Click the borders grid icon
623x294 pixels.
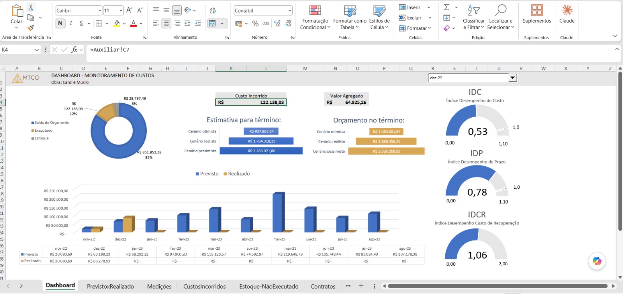click(x=99, y=24)
